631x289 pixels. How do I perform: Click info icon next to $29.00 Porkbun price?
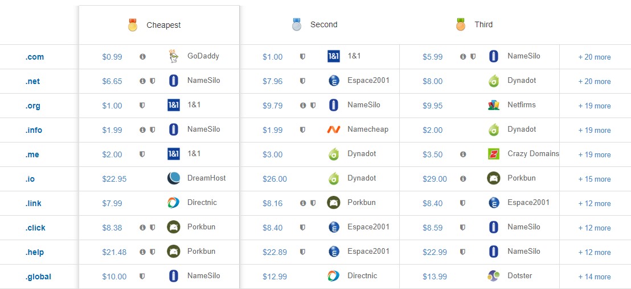tap(463, 179)
